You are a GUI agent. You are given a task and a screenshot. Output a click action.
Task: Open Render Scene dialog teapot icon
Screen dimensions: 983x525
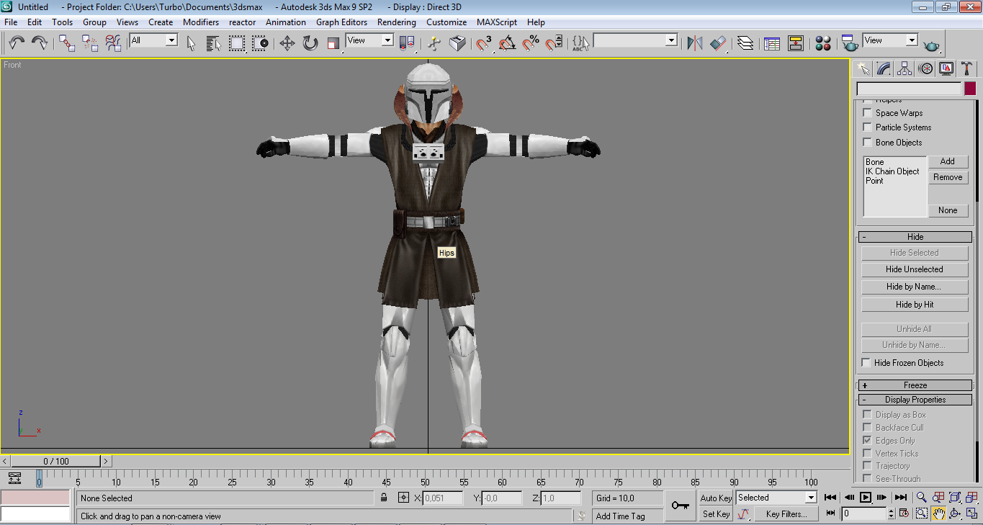850,43
